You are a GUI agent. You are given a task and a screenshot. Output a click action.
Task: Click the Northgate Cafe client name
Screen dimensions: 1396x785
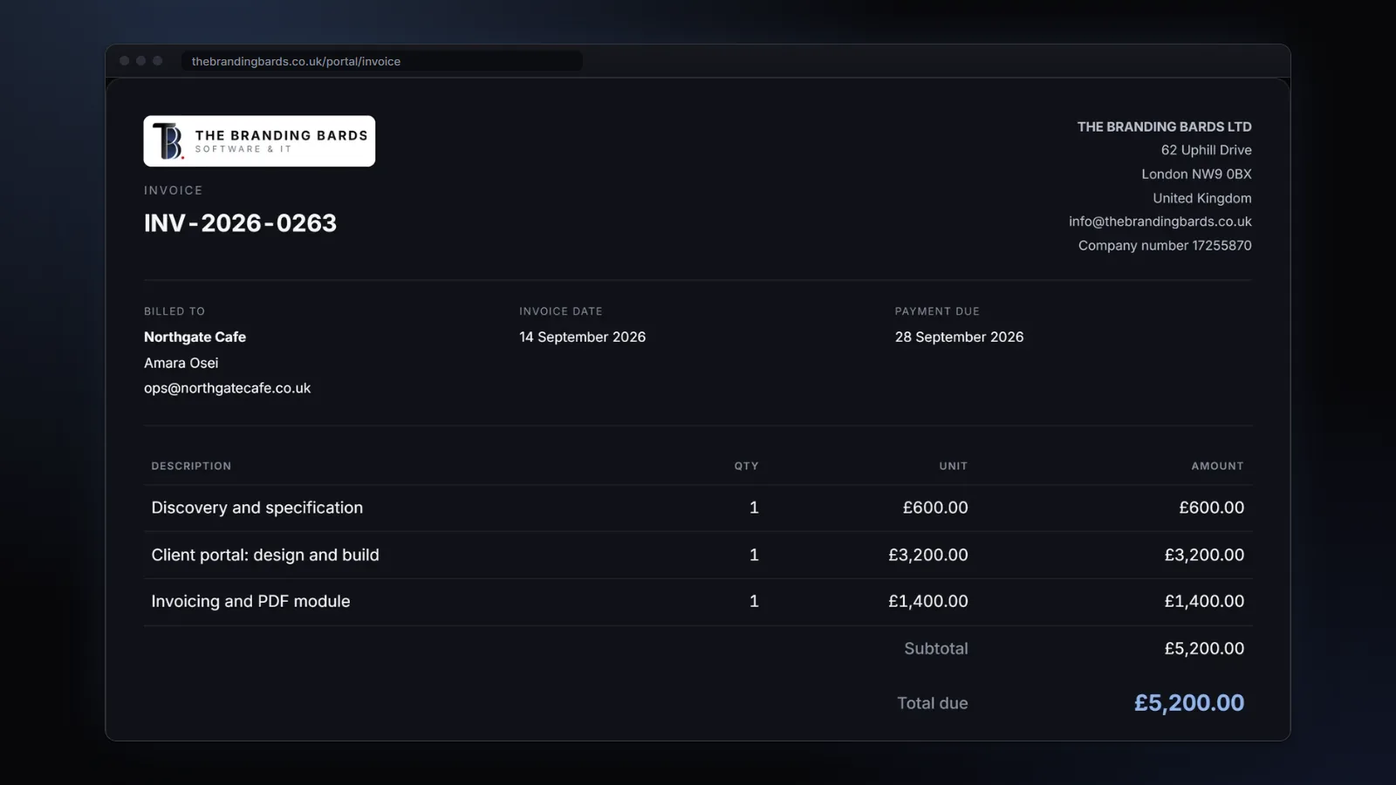195,337
